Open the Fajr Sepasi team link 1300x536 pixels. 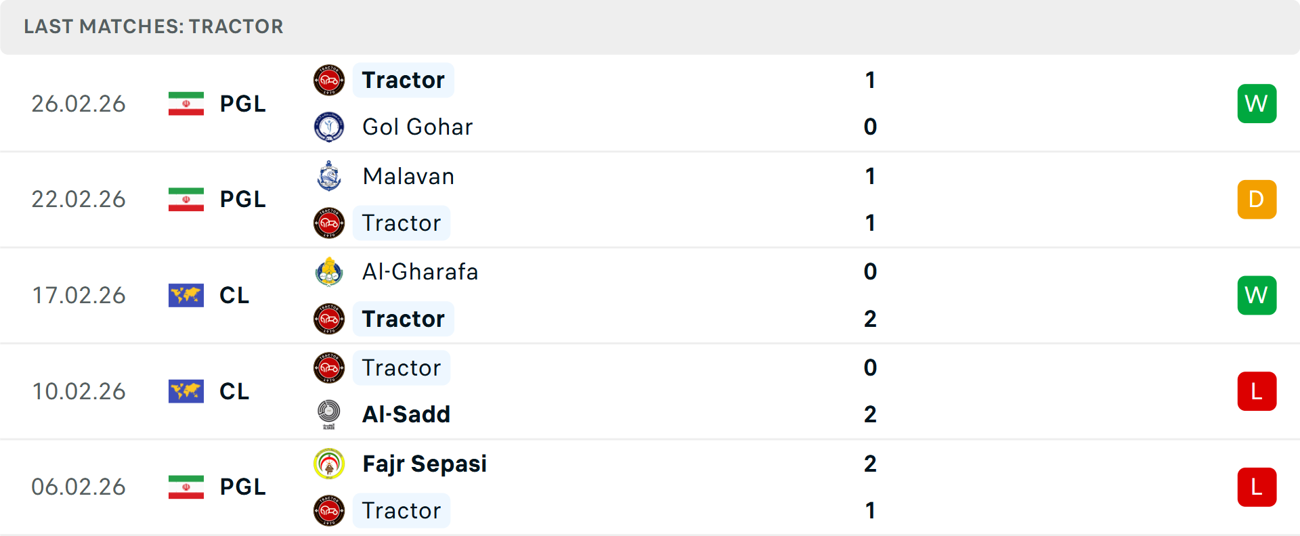tap(425, 464)
